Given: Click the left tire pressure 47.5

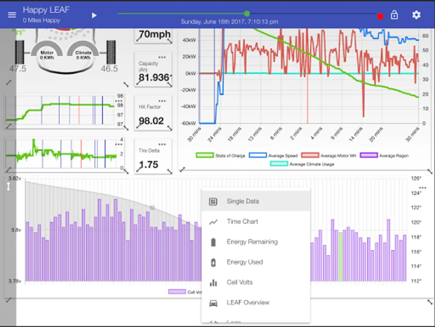Looking at the screenshot, I should [x=17, y=68].
